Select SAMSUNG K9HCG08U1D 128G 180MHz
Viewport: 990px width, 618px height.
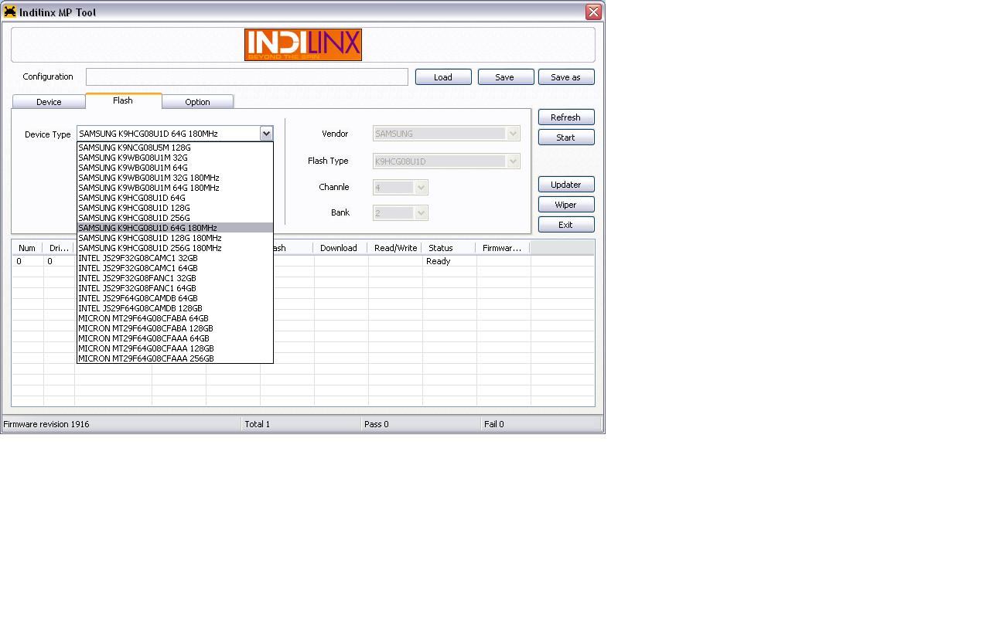pyautogui.click(x=175, y=238)
